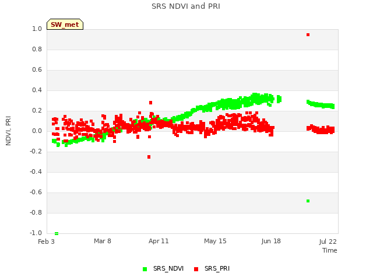
Task: Click the -0.6 y-axis tick label
Action: (x=36, y=192)
